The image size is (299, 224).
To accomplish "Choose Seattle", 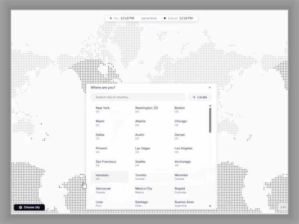I will pos(149,163).
